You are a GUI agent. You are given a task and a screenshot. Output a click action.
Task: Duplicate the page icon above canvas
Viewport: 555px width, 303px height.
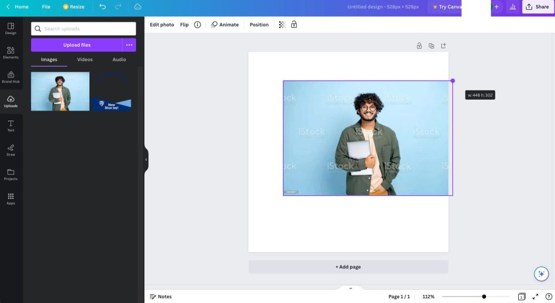(x=431, y=46)
